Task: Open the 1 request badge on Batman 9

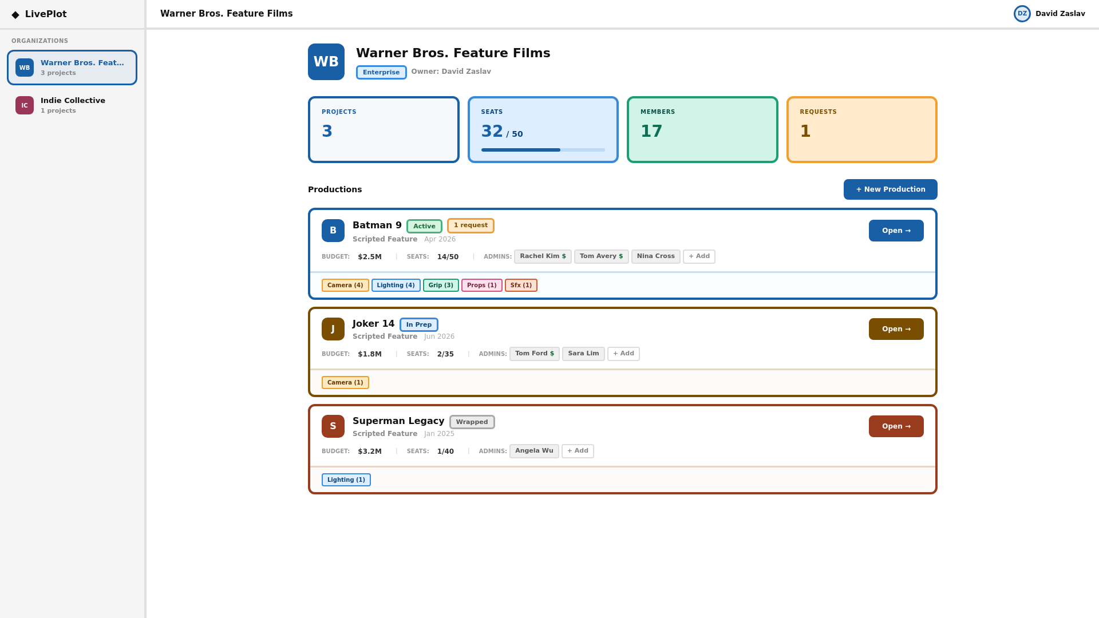Action: coord(471,225)
